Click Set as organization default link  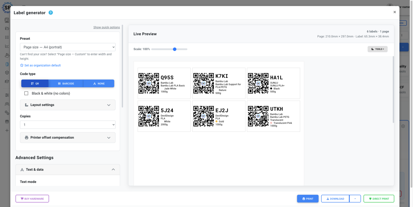click(x=43, y=65)
